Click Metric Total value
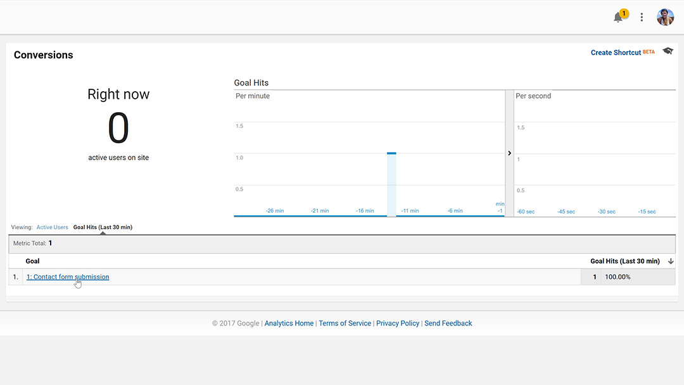 click(50, 243)
